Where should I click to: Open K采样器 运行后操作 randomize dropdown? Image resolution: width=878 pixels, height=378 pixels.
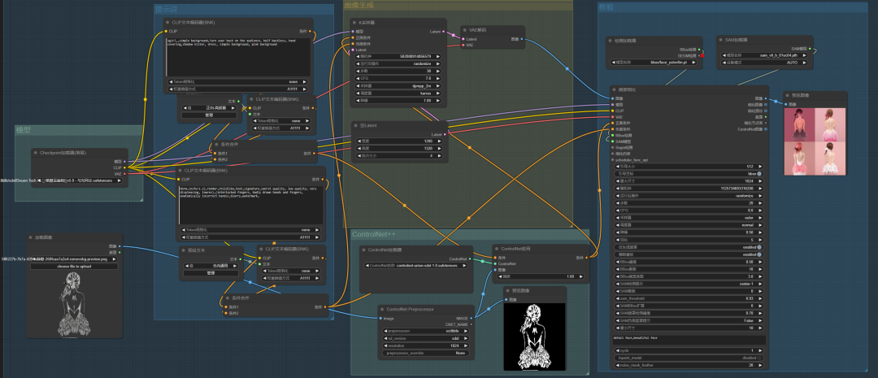398,64
